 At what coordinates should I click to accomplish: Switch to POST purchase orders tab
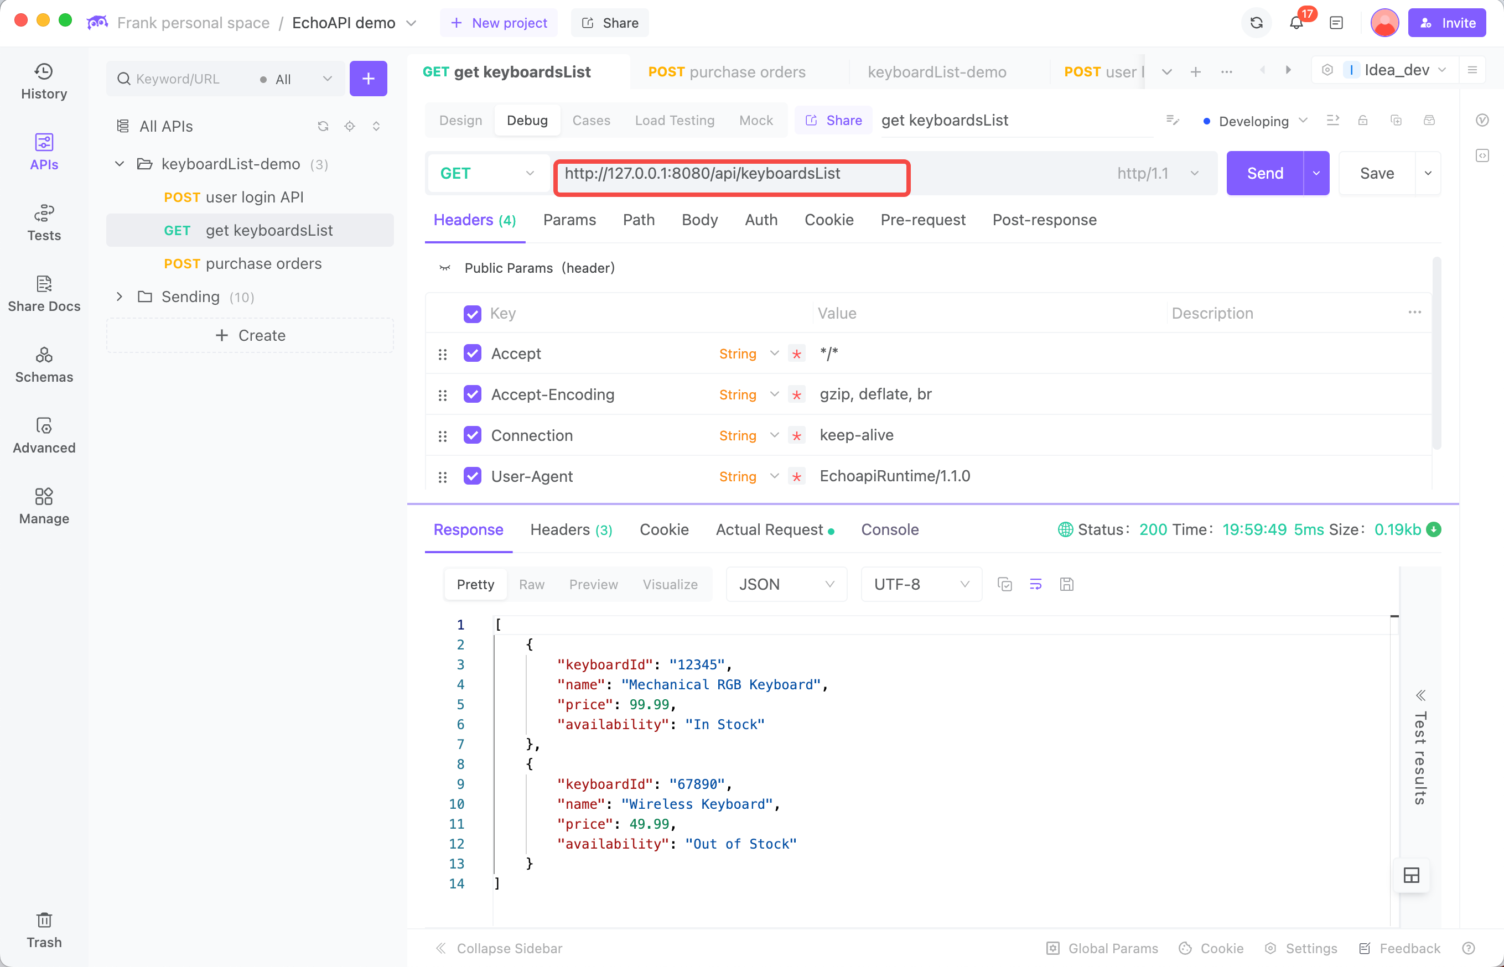point(727,72)
